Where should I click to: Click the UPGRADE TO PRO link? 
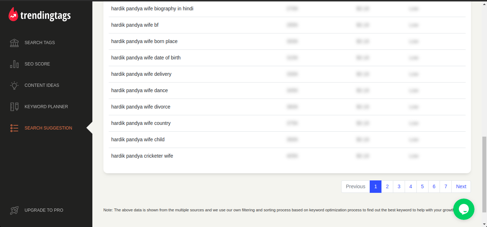coord(44,210)
